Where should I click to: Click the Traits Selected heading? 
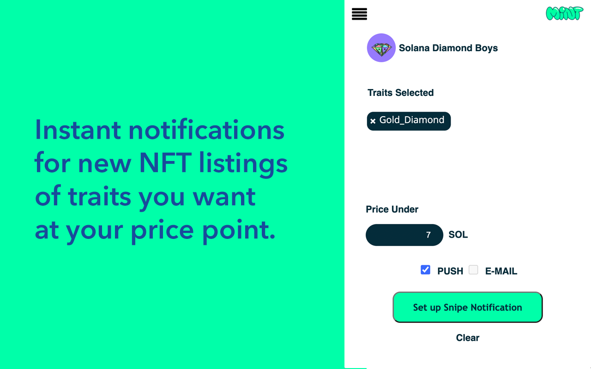pyautogui.click(x=400, y=93)
